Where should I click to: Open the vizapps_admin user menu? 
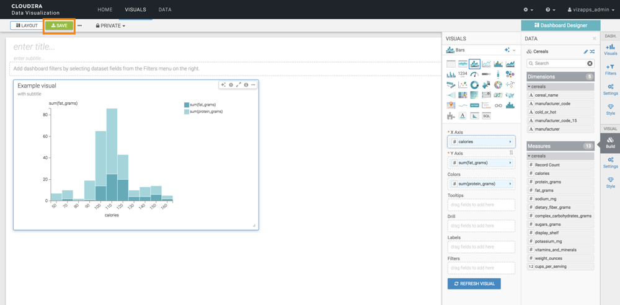pyautogui.click(x=591, y=10)
